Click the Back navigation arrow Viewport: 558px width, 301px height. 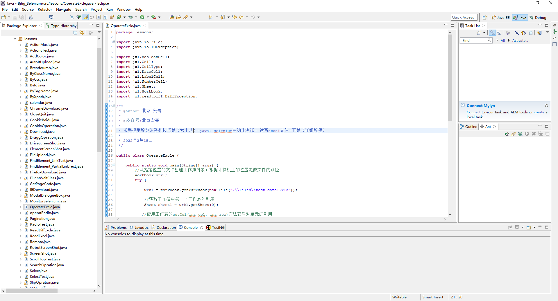click(241, 17)
